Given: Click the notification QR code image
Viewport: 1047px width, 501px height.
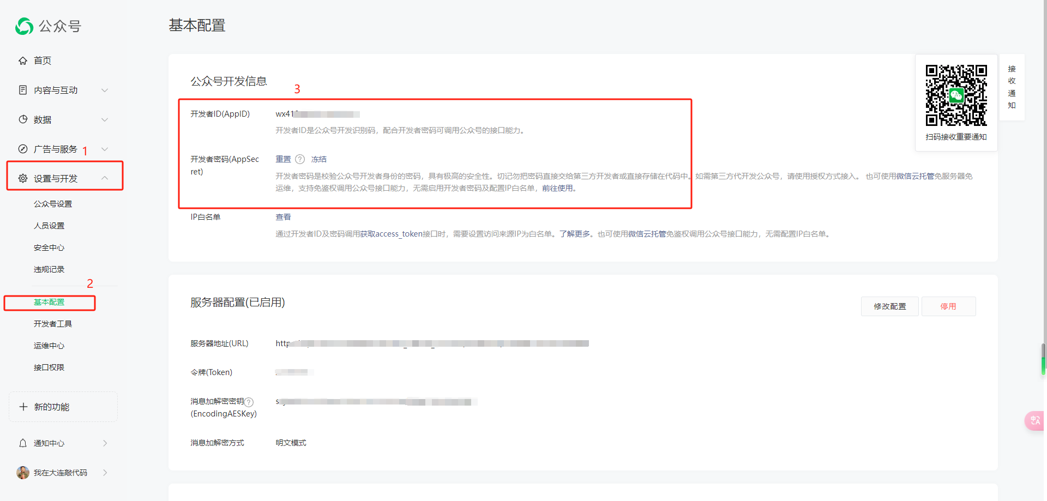Looking at the screenshot, I should tap(956, 95).
